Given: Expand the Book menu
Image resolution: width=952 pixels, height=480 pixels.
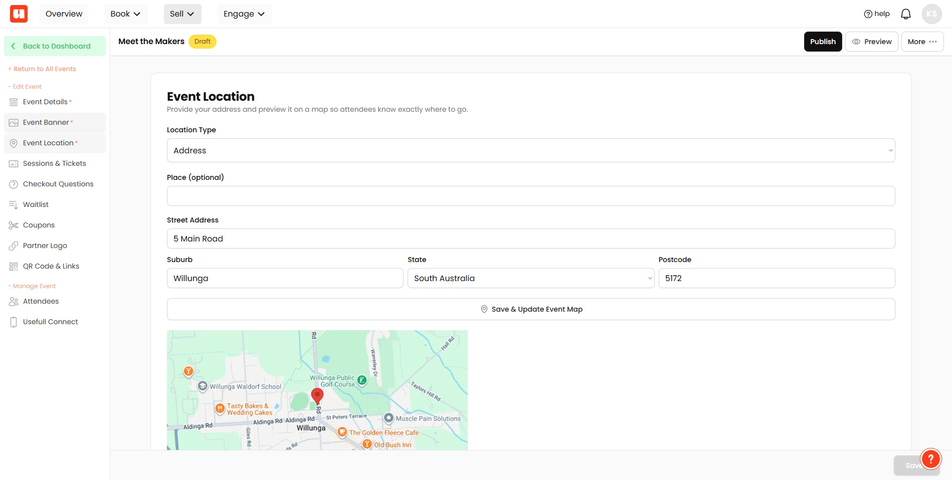Looking at the screenshot, I should tap(125, 14).
